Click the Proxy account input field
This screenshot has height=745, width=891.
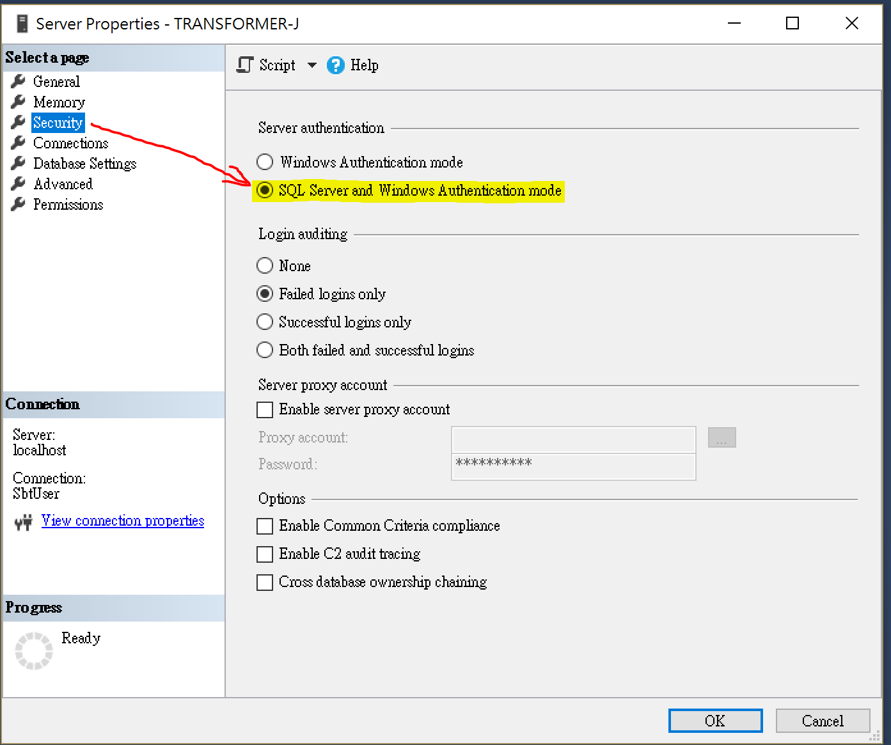click(x=573, y=439)
